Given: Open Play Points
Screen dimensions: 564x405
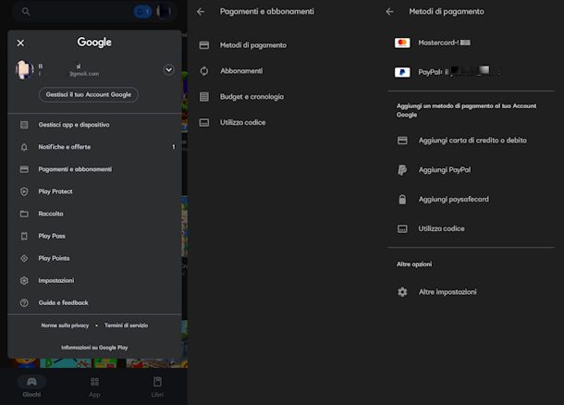Looking at the screenshot, I should [x=94, y=258].
